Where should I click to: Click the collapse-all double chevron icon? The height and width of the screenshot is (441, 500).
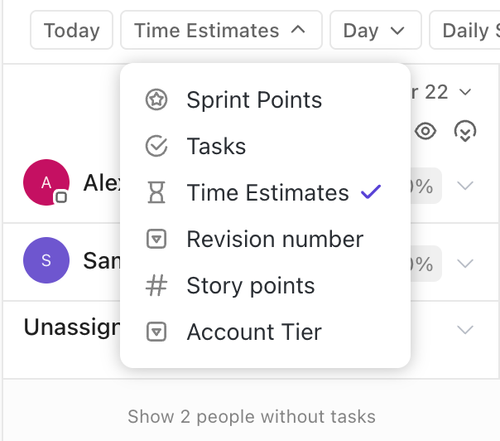465,131
